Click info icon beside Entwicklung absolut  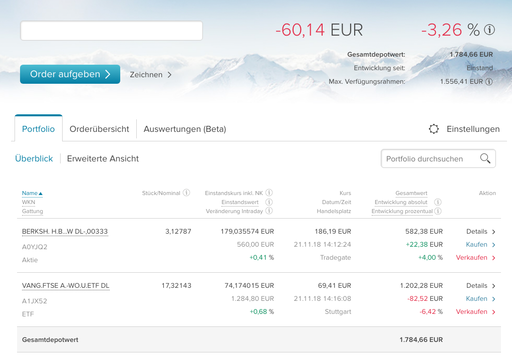click(x=438, y=202)
